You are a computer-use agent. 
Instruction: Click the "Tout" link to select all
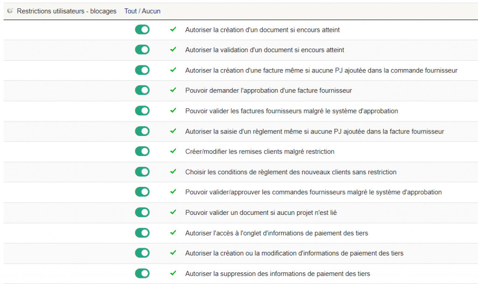(131, 11)
